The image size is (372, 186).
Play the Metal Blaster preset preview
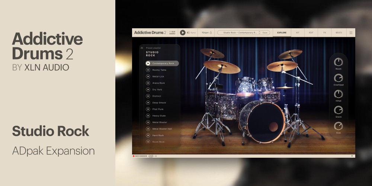coord(148,122)
